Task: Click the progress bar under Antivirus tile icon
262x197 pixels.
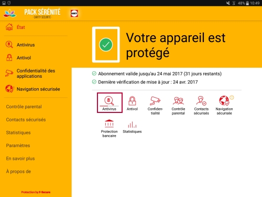Action: [x=109, y=106]
